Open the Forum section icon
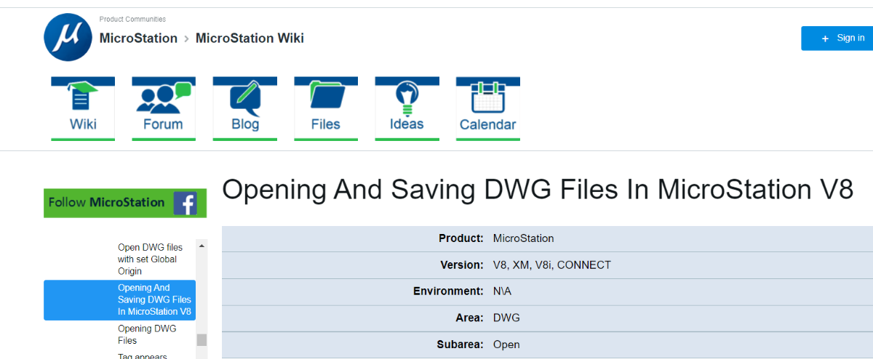Image resolution: width=873 pixels, height=359 pixels. tap(164, 108)
